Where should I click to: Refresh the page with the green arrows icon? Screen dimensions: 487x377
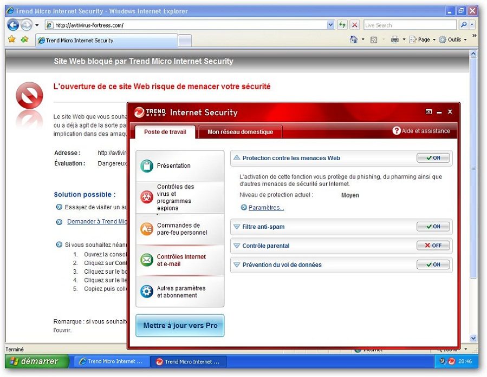coord(342,25)
